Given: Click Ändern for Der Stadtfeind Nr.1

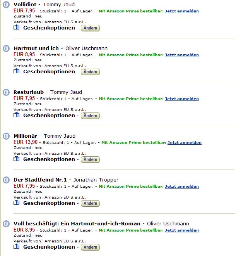Looking at the screenshot, I should pyautogui.click(x=90, y=203).
